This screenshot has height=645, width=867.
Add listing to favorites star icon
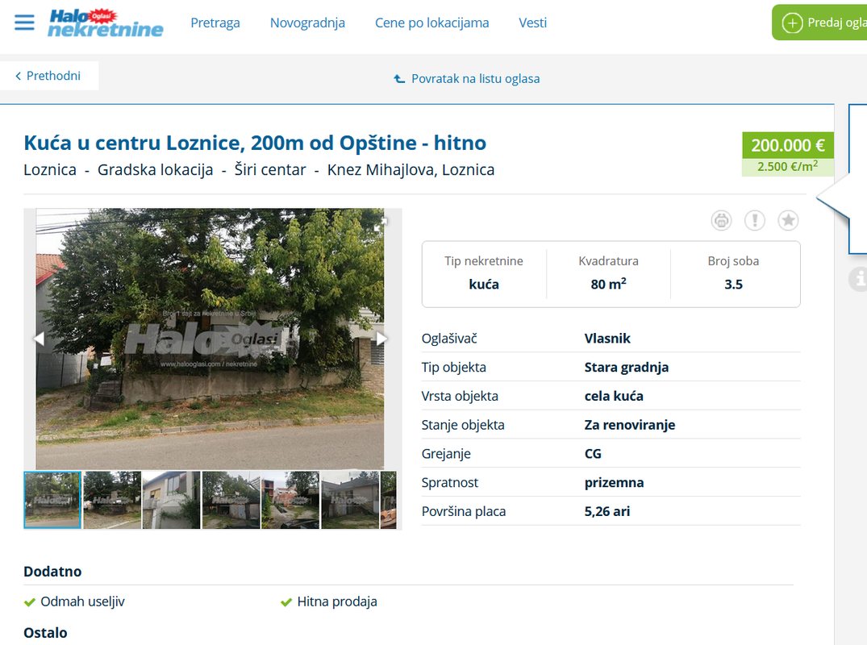tap(788, 221)
